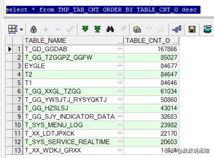Click the binoculars find icon

pyautogui.click(x=110, y=29)
